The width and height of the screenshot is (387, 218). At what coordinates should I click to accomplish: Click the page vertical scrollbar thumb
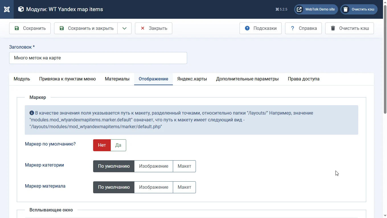click(x=385, y=59)
